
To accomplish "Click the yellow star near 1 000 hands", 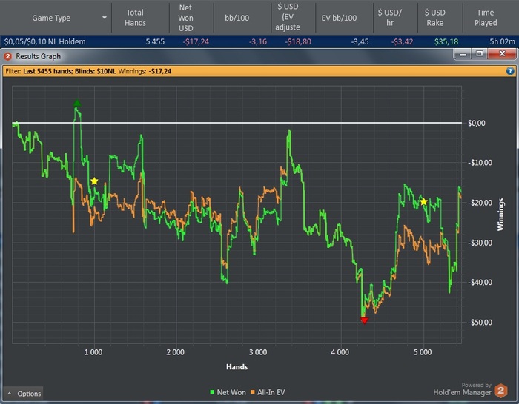I will [x=94, y=181].
